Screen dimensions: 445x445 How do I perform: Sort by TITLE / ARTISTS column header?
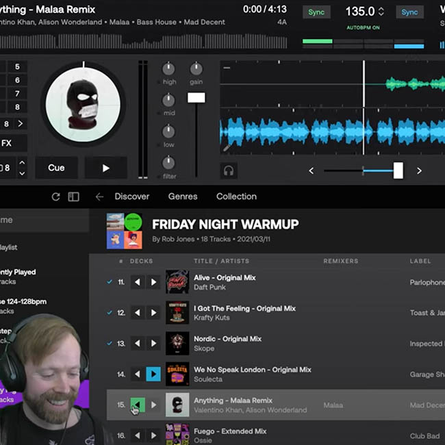(x=221, y=261)
